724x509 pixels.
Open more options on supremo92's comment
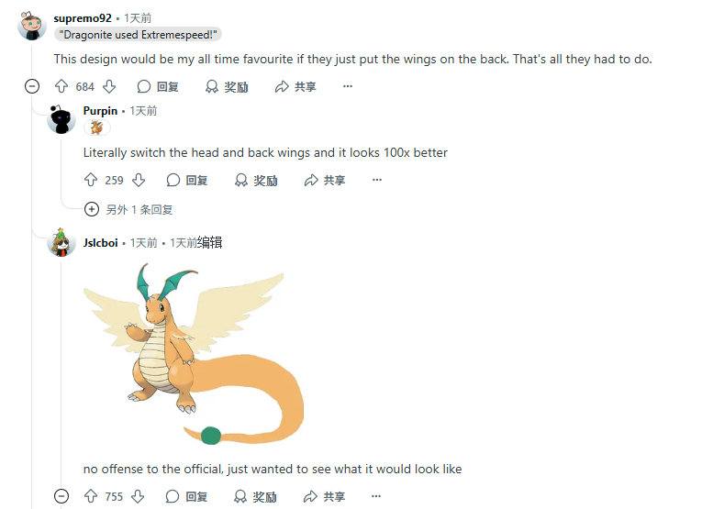pyautogui.click(x=348, y=86)
